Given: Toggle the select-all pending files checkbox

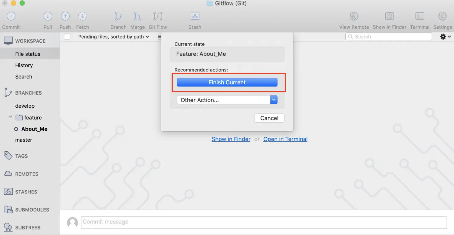Looking at the screenshot, I should (67, 37).
